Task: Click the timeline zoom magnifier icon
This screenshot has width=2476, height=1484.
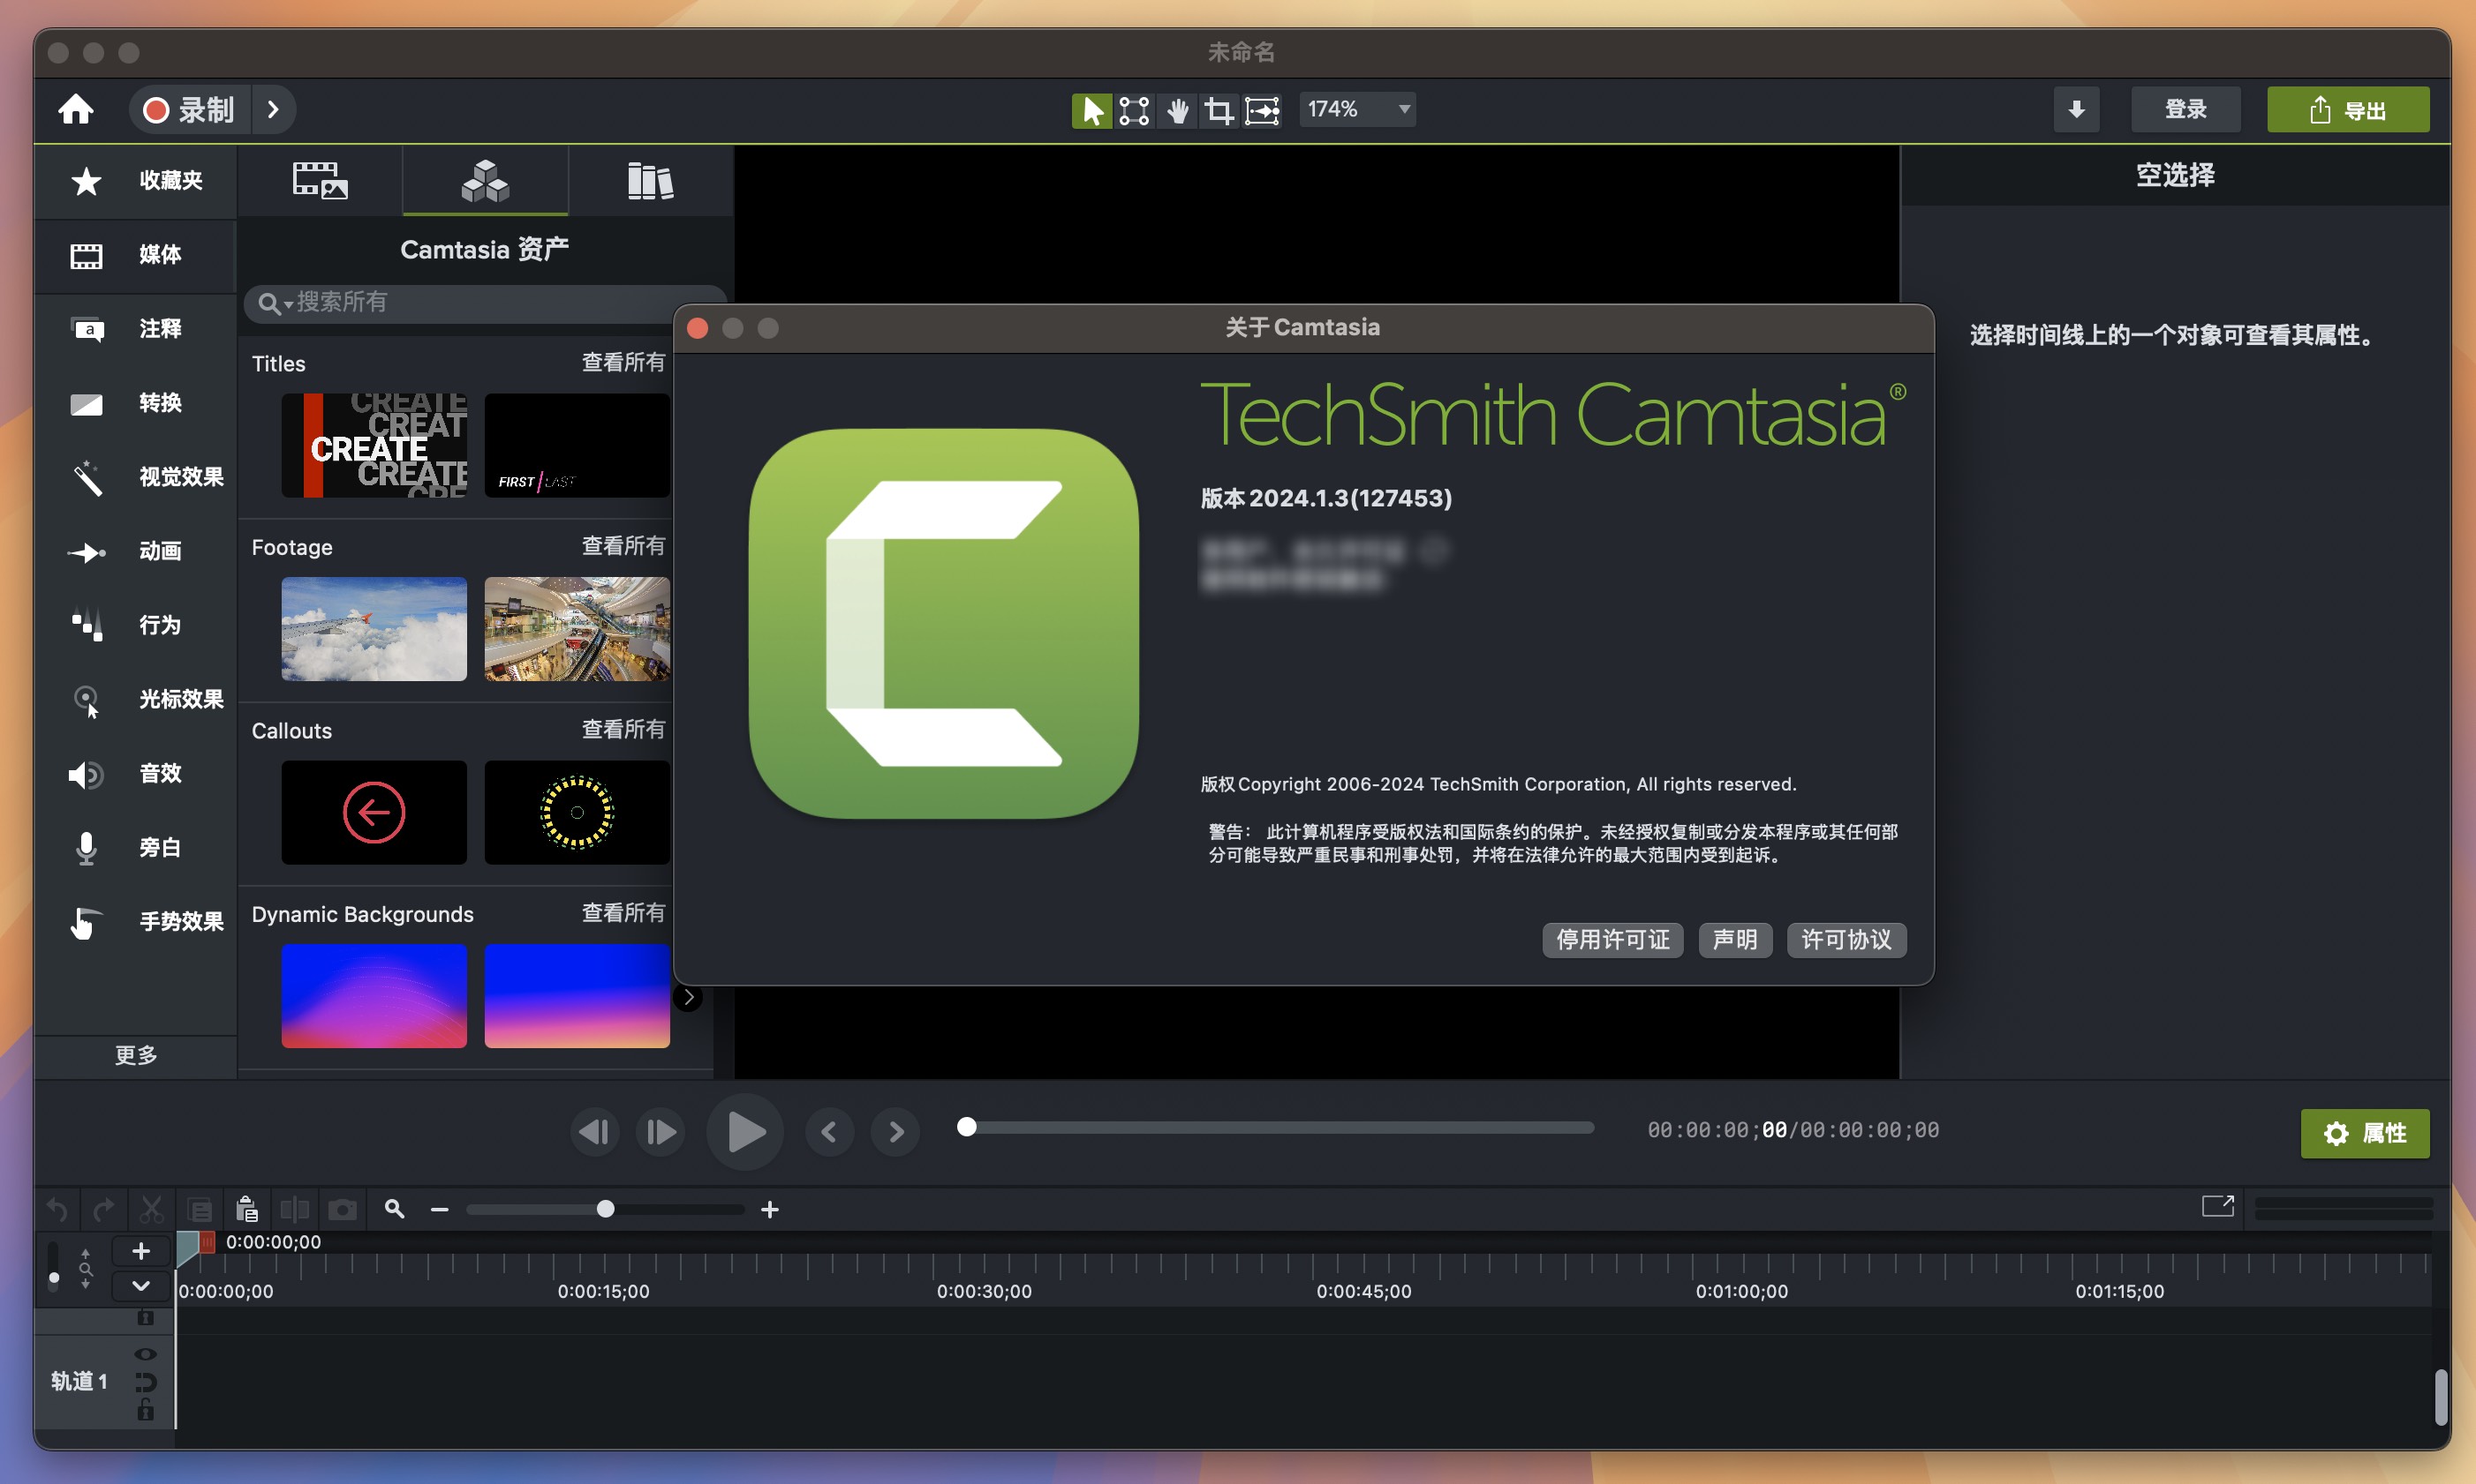Action: click(x=395, y=1209)
